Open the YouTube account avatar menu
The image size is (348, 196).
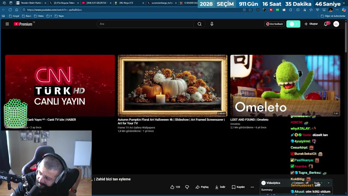coord(336,24)
